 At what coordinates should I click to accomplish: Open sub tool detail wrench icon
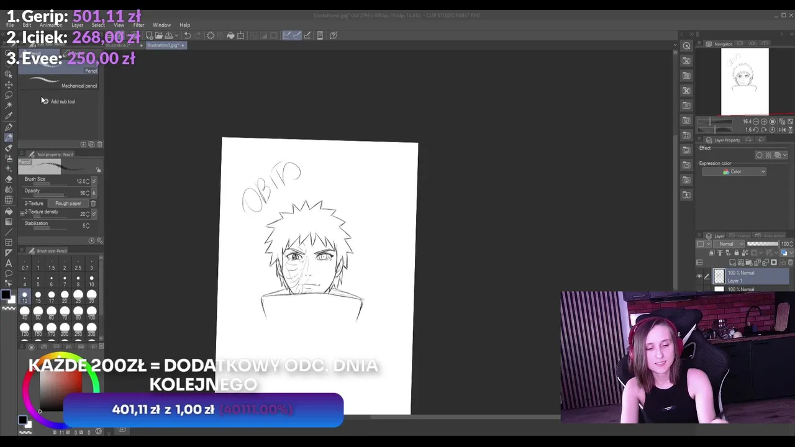(99, 241)
